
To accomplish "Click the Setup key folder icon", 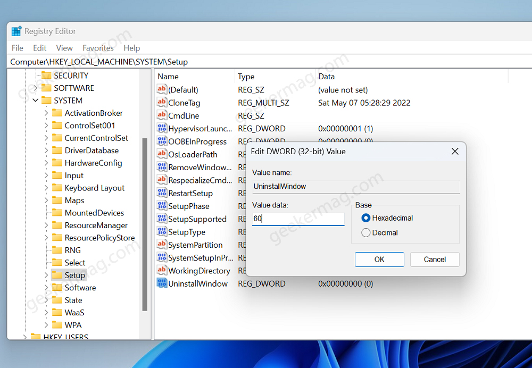I will (57, 275).
